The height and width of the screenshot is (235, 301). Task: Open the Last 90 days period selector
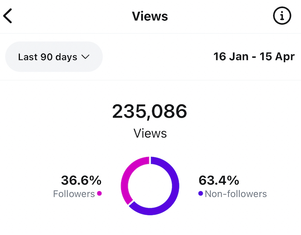click(x=54, y=56)
